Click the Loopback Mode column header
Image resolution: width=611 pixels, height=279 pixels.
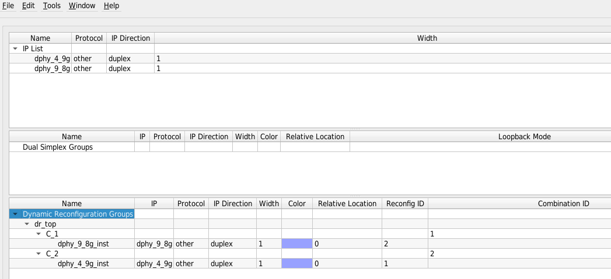point(524,137)
